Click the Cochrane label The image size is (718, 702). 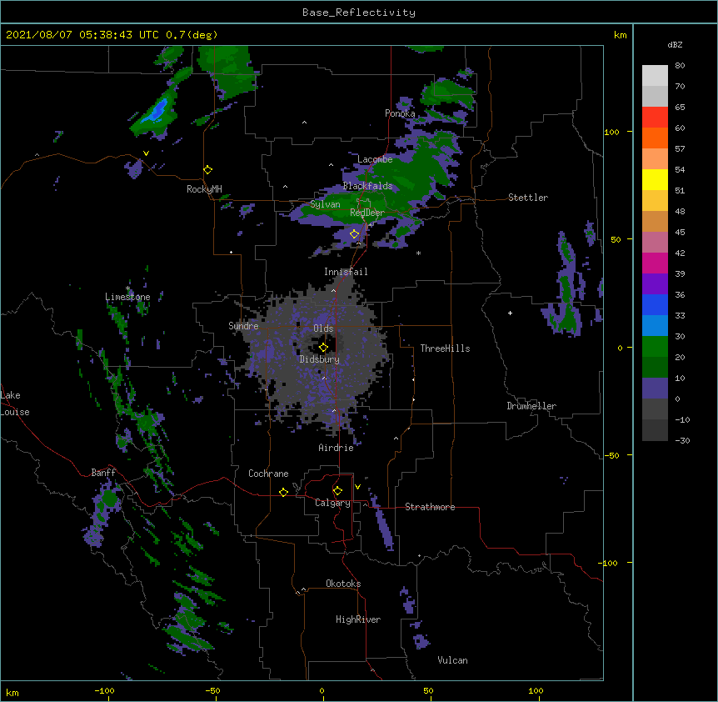268,474
